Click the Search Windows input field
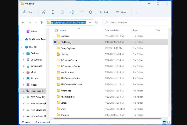The height and width of the screenshot is (125, 187). click(136, 22)
